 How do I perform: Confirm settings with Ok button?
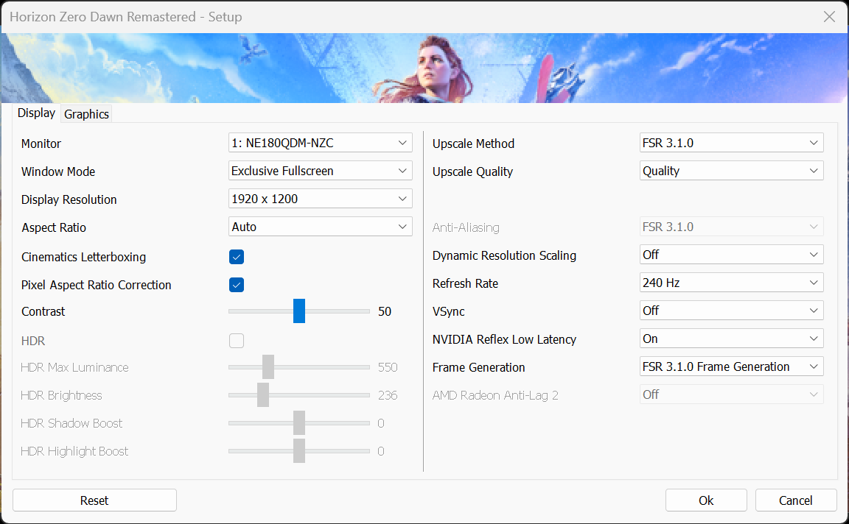[706, 500]
